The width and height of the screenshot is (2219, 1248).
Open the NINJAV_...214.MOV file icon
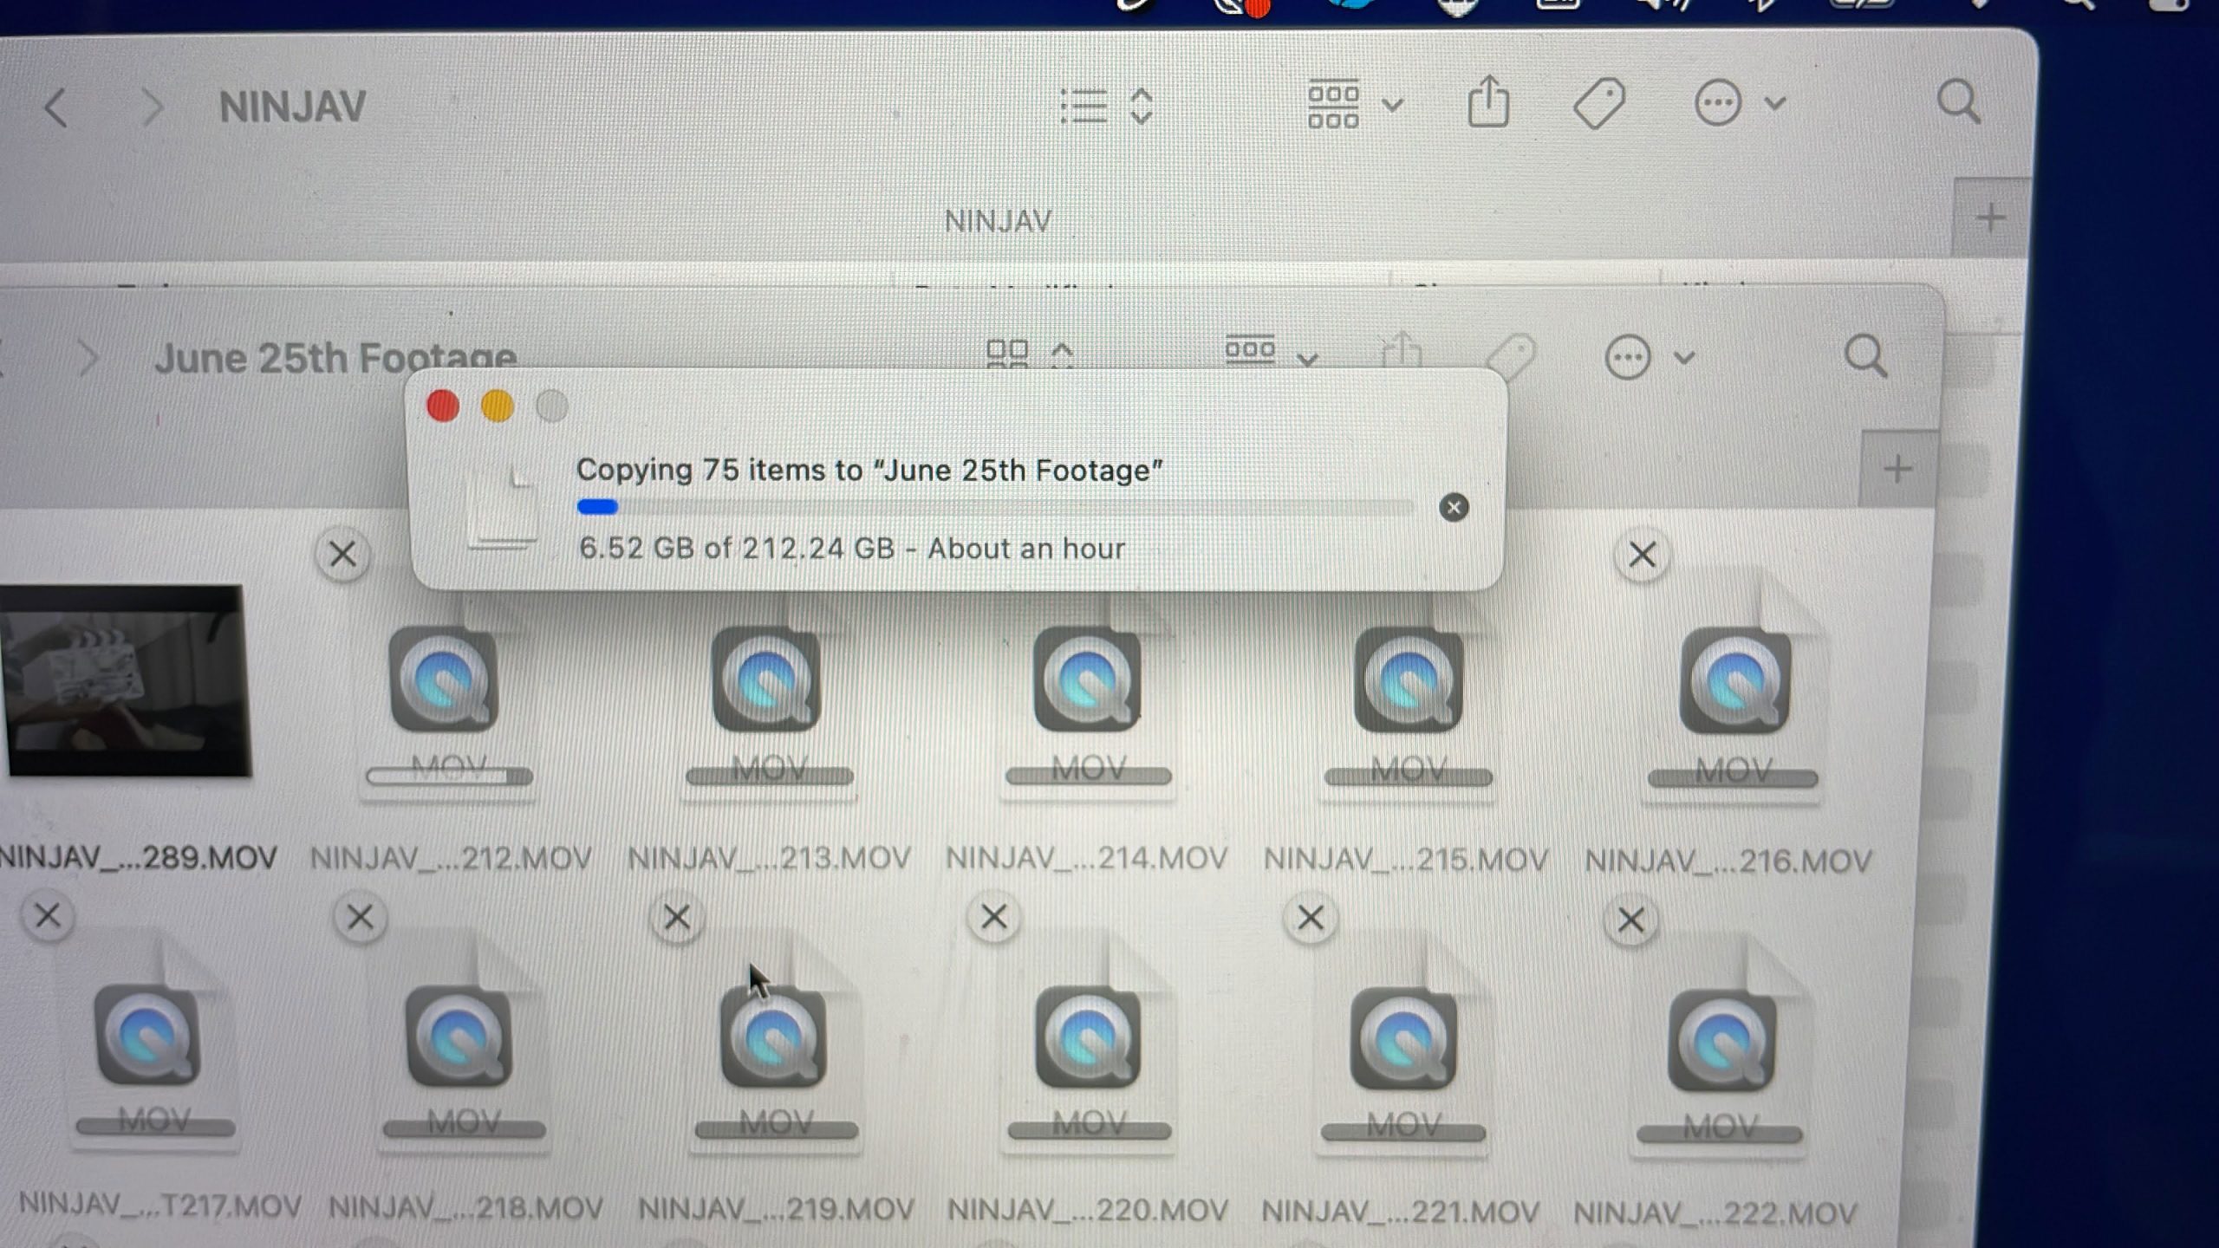1087,680
